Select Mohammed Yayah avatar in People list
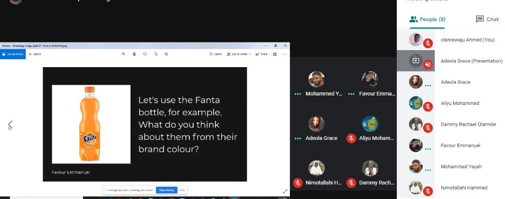Screen dimensions: 505x199 click(x=416, y=166)
